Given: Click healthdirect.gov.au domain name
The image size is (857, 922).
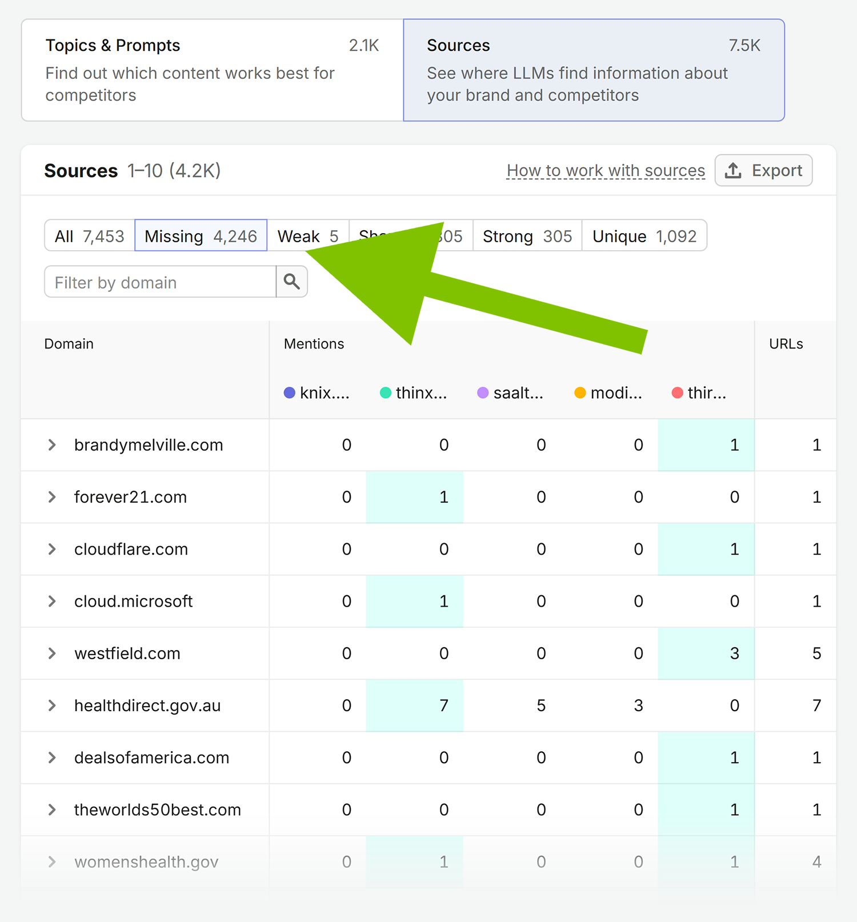Looking at the screenshot, I should point(147,705).
